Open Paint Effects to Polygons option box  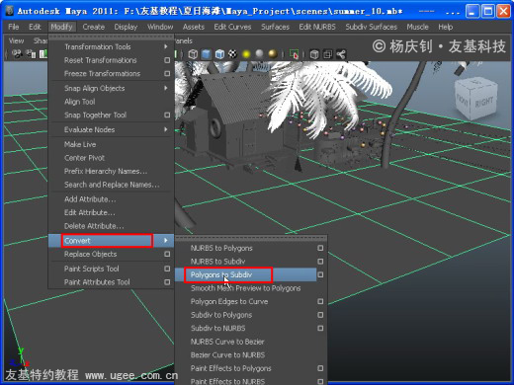320,368
